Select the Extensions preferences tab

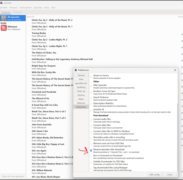pyautogui.click(x=81, y=107)
